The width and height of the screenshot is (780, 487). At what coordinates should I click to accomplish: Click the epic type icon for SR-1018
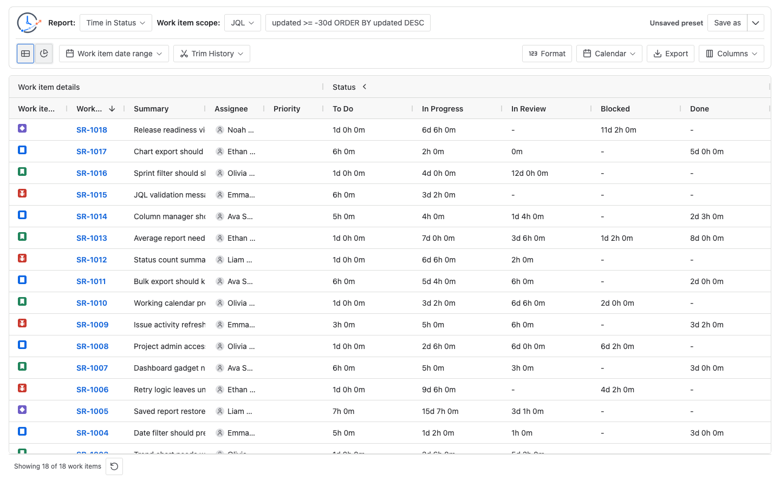tap(22, 128)
